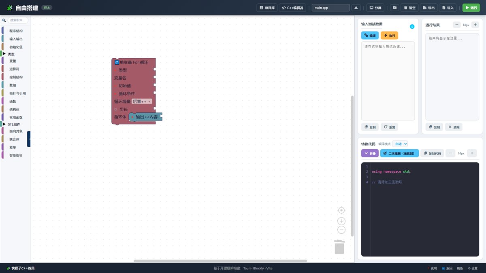Center the workspace with the target icon
The image size is (486, 273).
(341, 210)
